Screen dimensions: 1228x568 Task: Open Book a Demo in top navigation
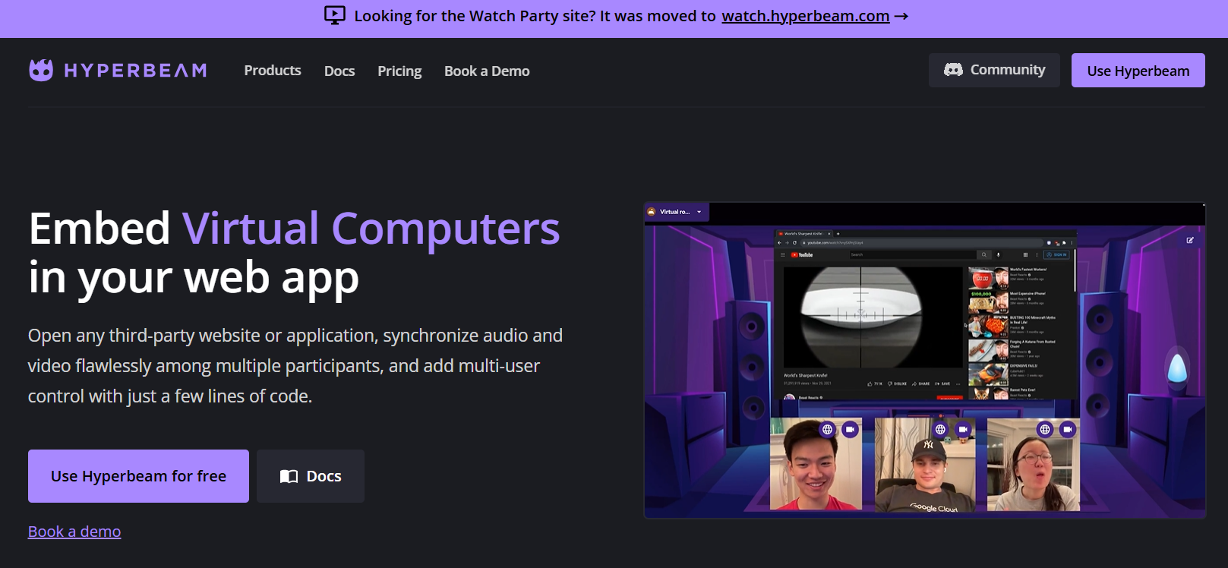(487, 71)
